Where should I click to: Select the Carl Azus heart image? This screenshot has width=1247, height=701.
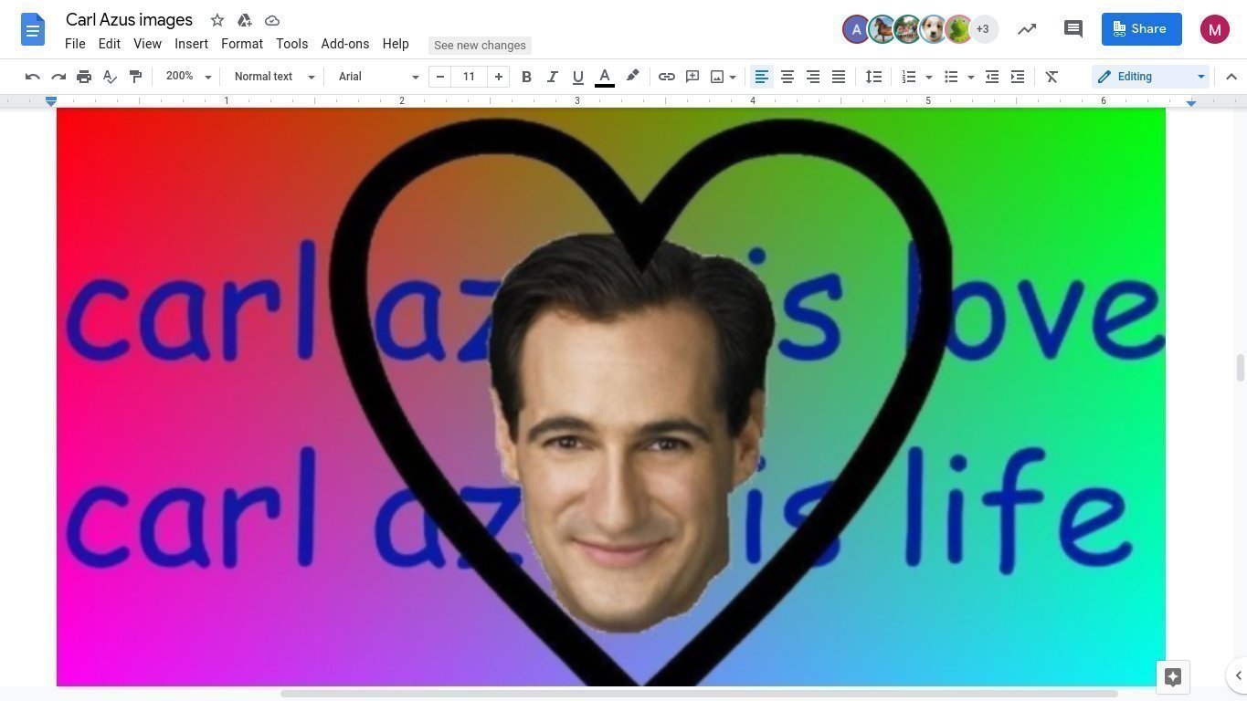click(x=611, y=397)
